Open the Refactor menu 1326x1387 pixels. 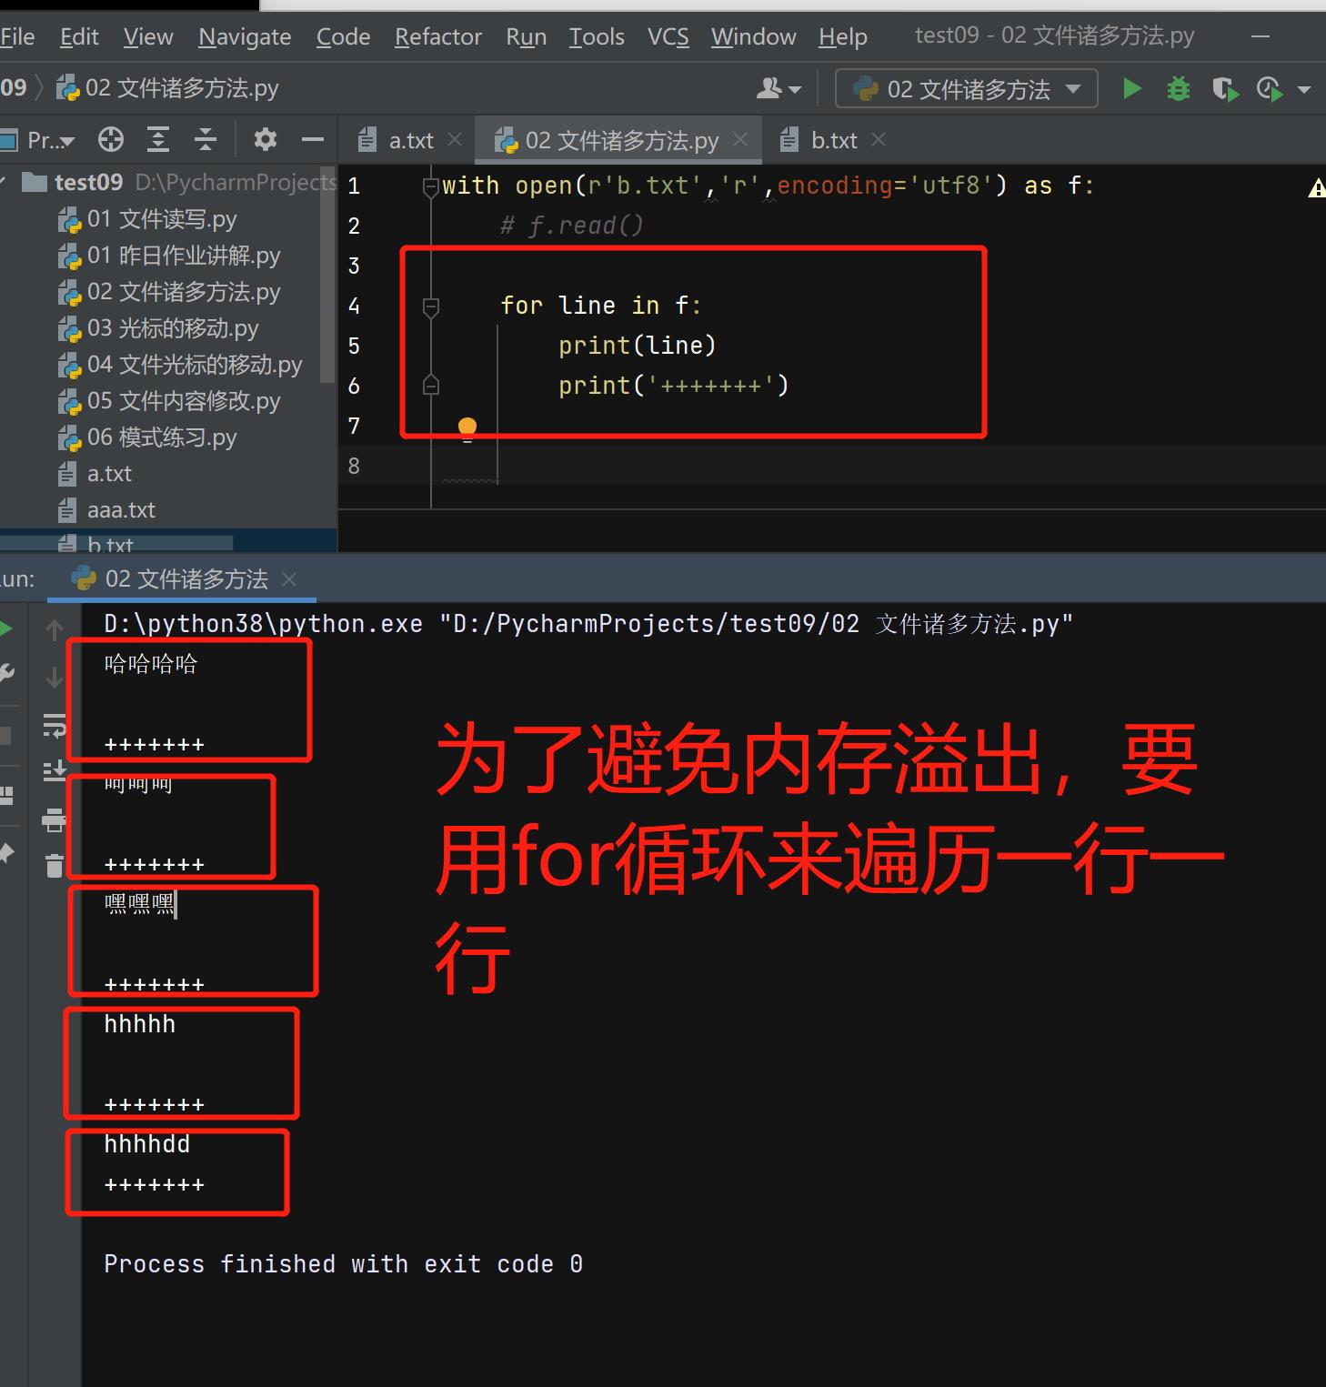coord(437,36)
